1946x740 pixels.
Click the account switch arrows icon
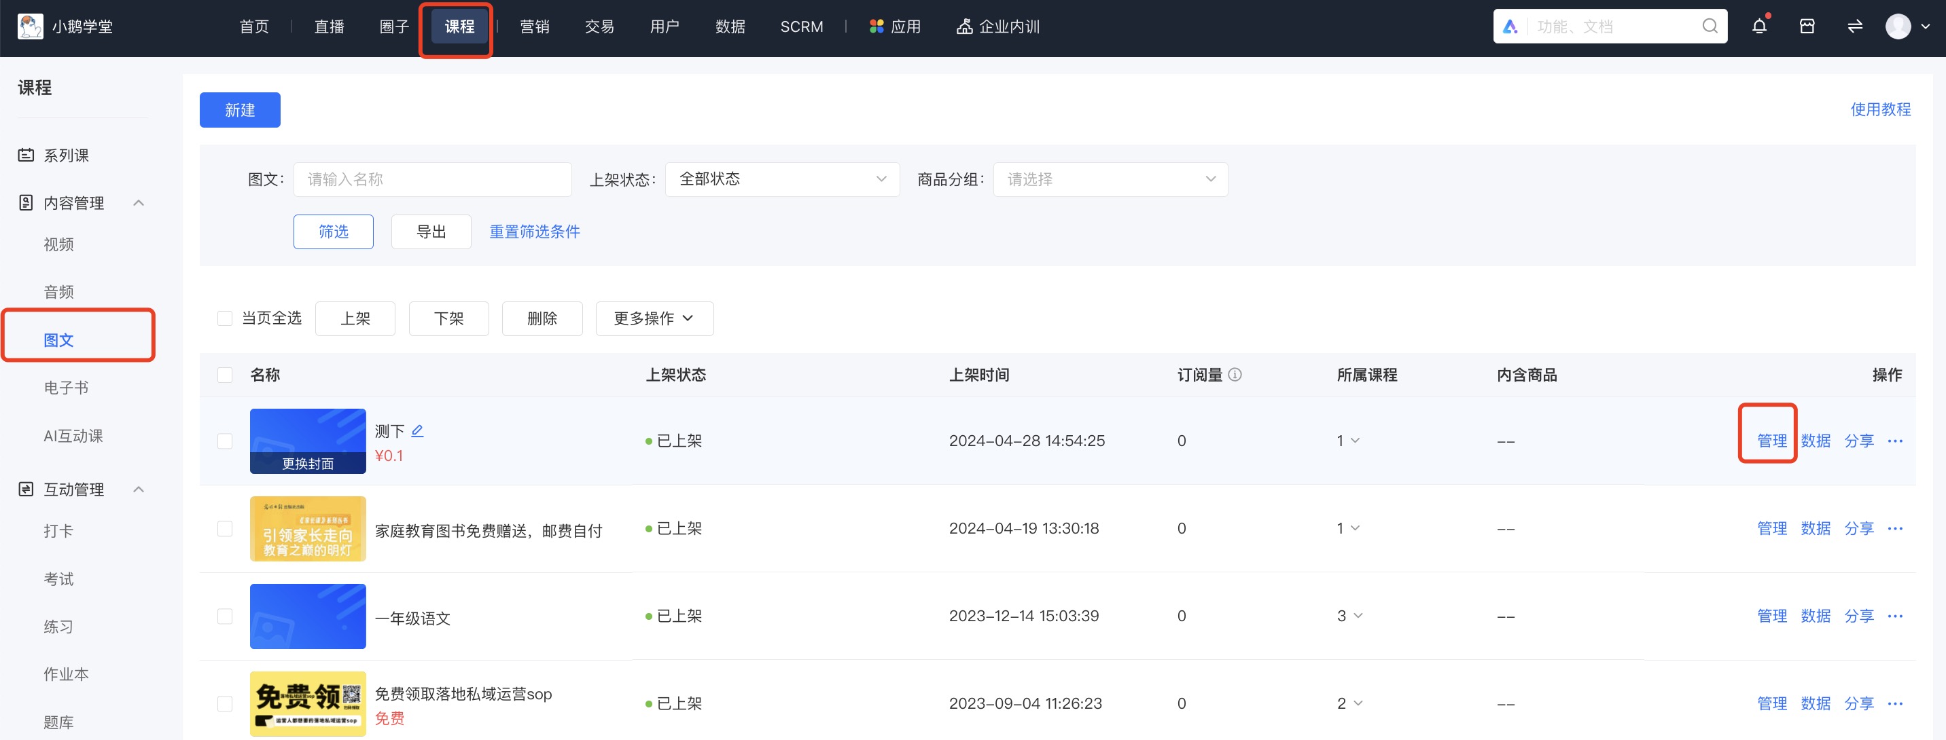pos(1854,26)
